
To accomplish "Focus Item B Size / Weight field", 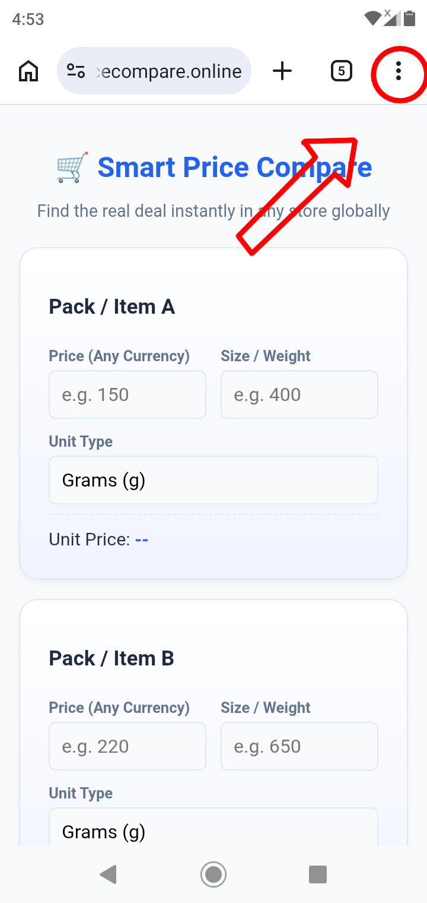I will tap(299, 746).
